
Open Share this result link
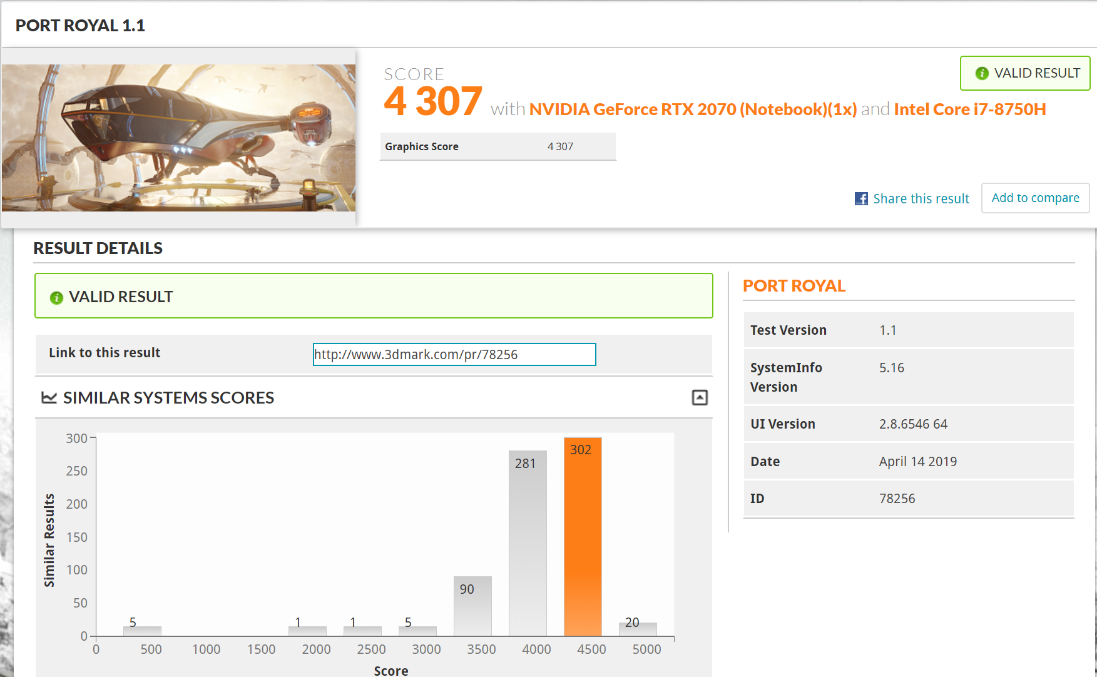click(x=921, y=198)
